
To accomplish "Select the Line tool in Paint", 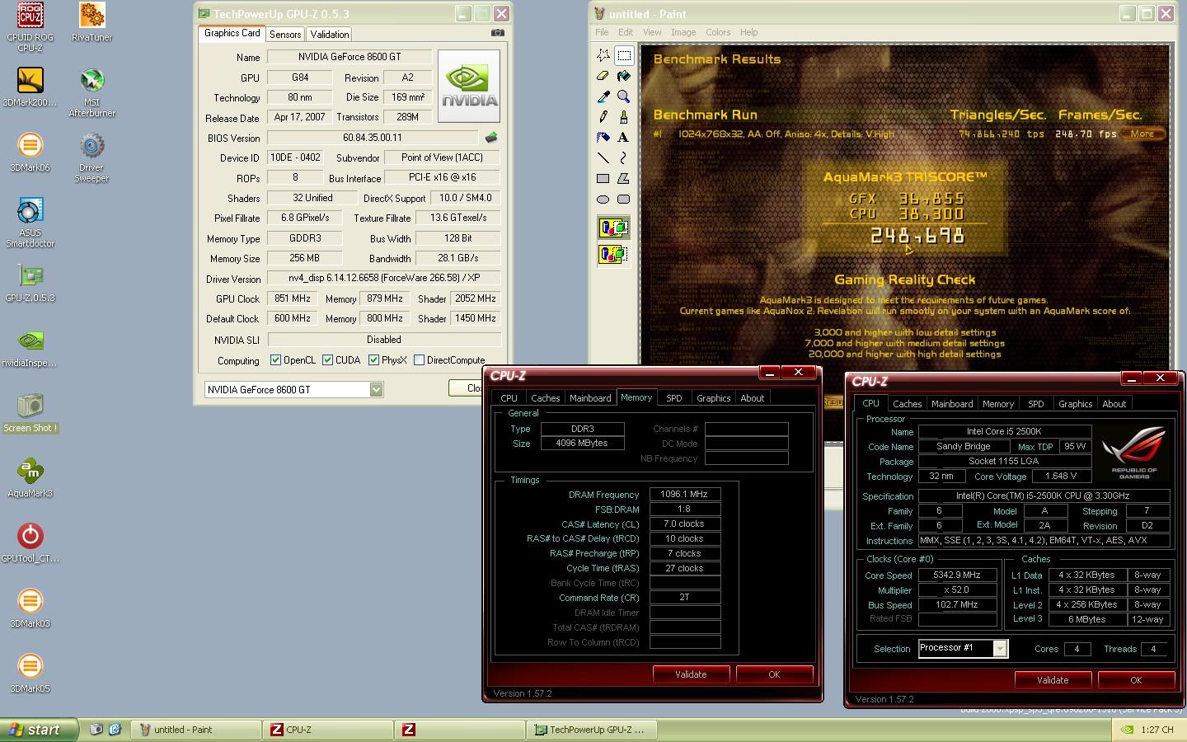I will (x=603, y=157).
